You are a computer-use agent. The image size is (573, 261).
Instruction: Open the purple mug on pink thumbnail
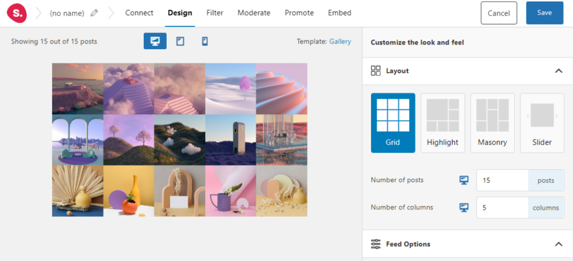pos(231,191)
